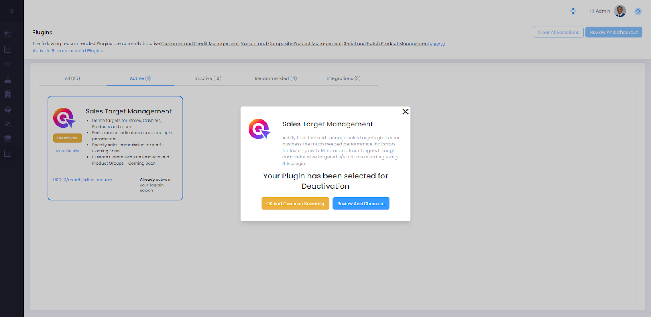Open the building icon in sidebar
The image size is (651, 317).
click(x=8, y=94)
